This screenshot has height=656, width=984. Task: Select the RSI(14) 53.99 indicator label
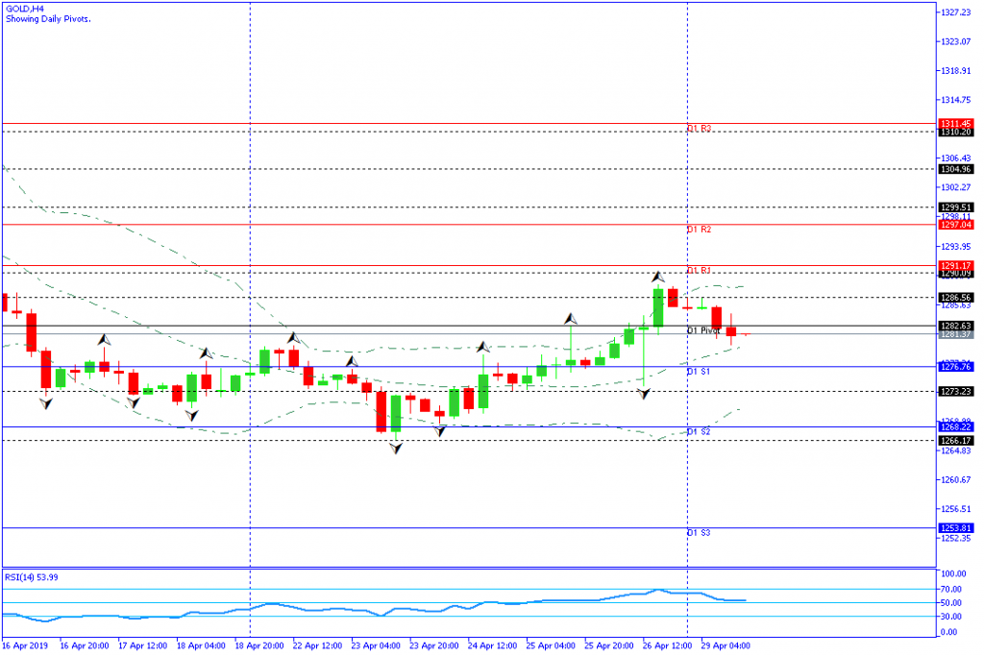pyautogui.click(x=32, y=576)
